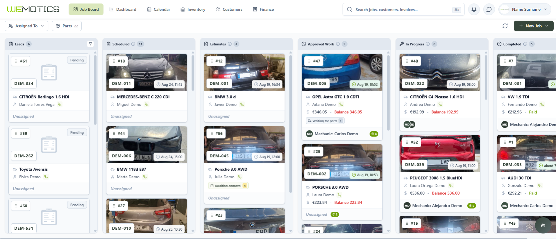Click 'Porsche 3.0 AWD' in Estimates
Viewport: 558px width, 239px height.
click(x=231, y=169)
